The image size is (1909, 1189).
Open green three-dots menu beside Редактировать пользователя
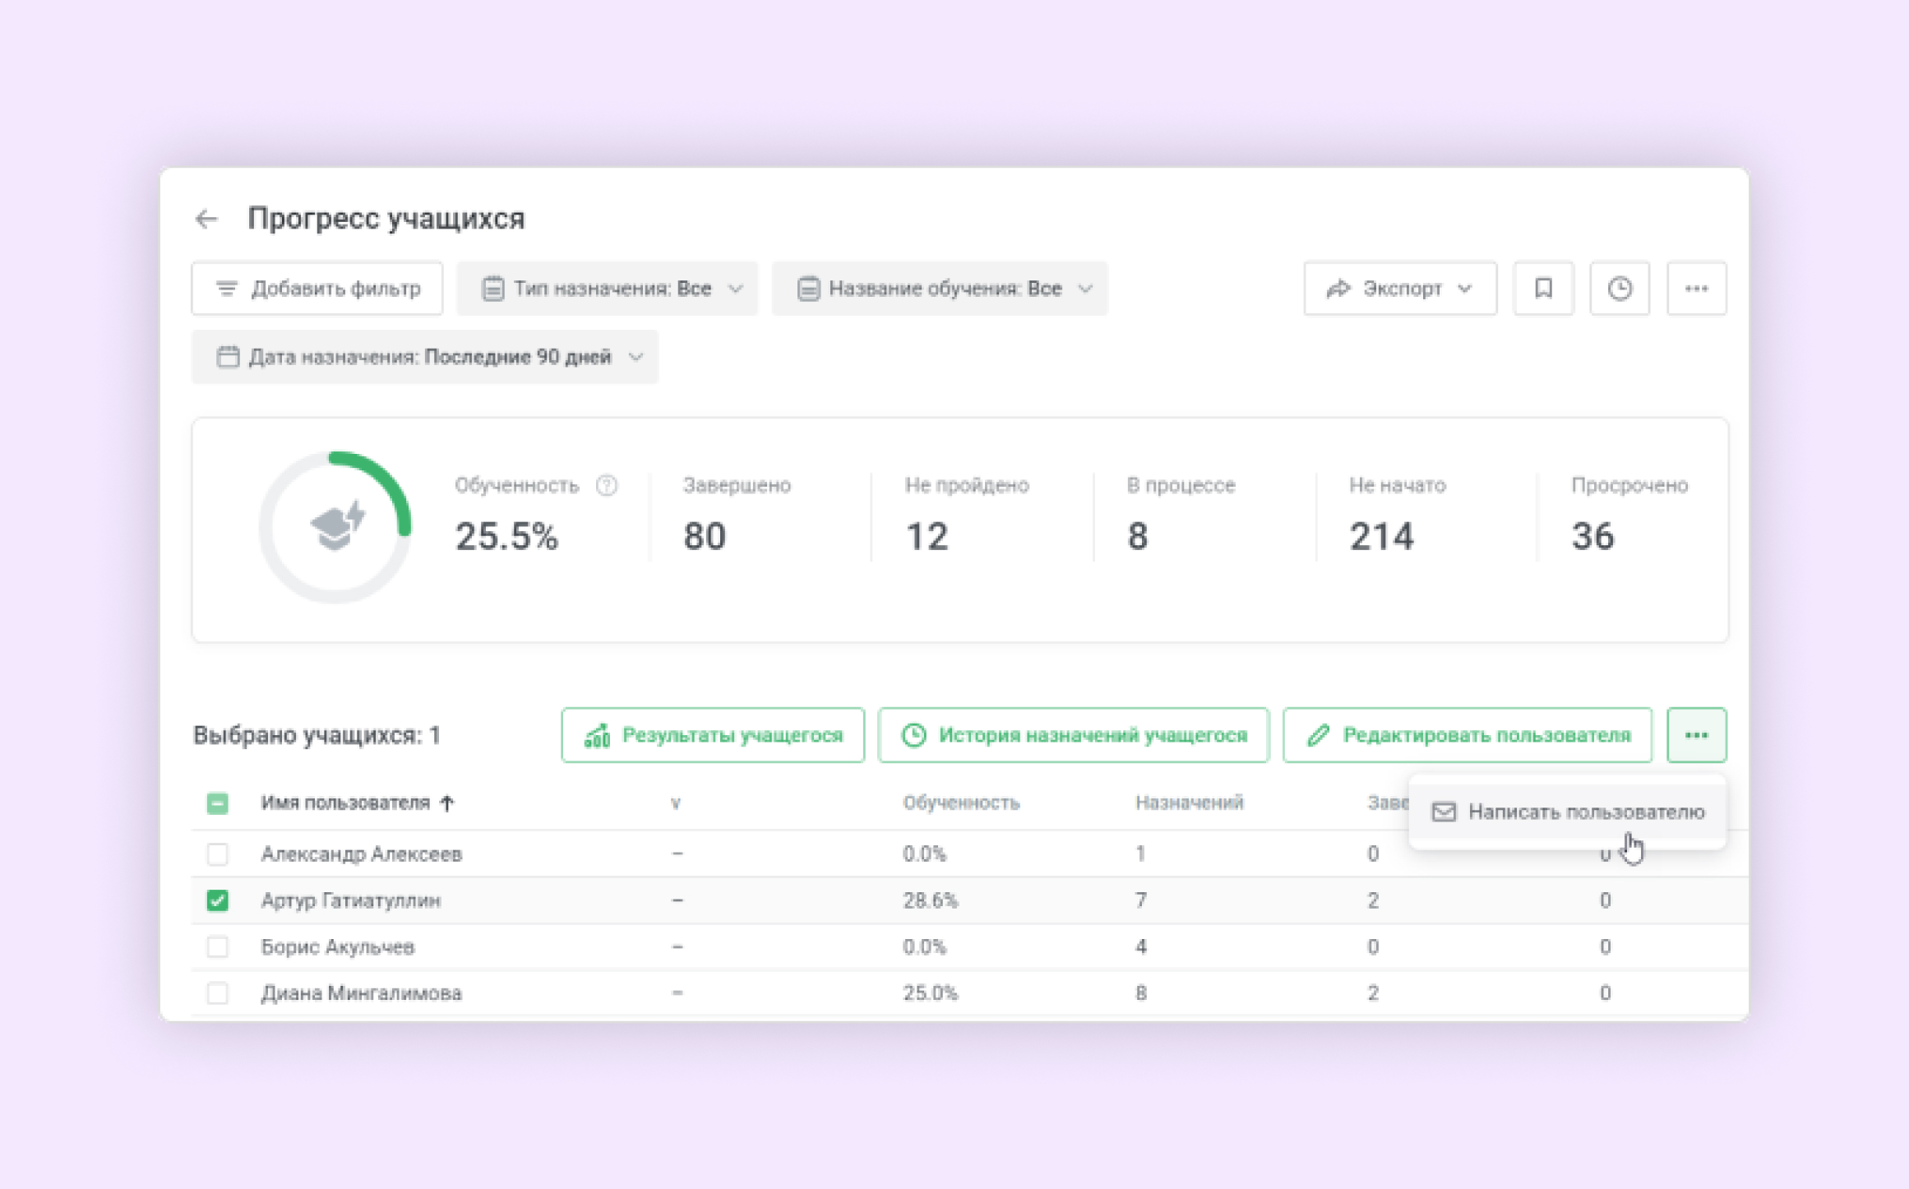pyautogui.click(x=1696, y=735)
